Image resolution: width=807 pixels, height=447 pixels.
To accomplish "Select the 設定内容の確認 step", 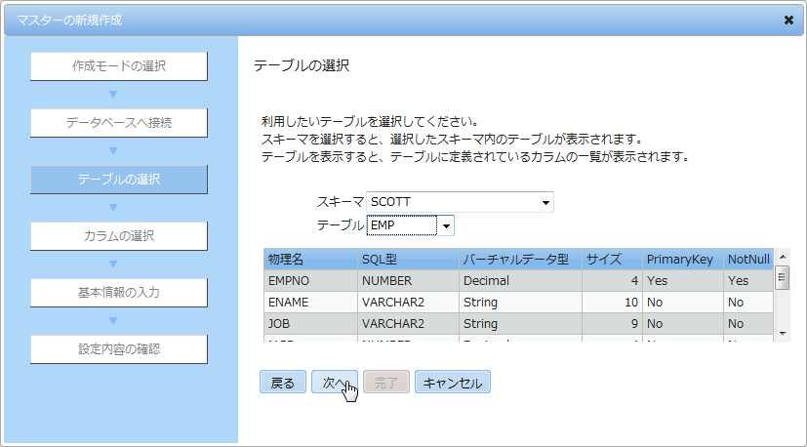I will click(x=119, y=349).
